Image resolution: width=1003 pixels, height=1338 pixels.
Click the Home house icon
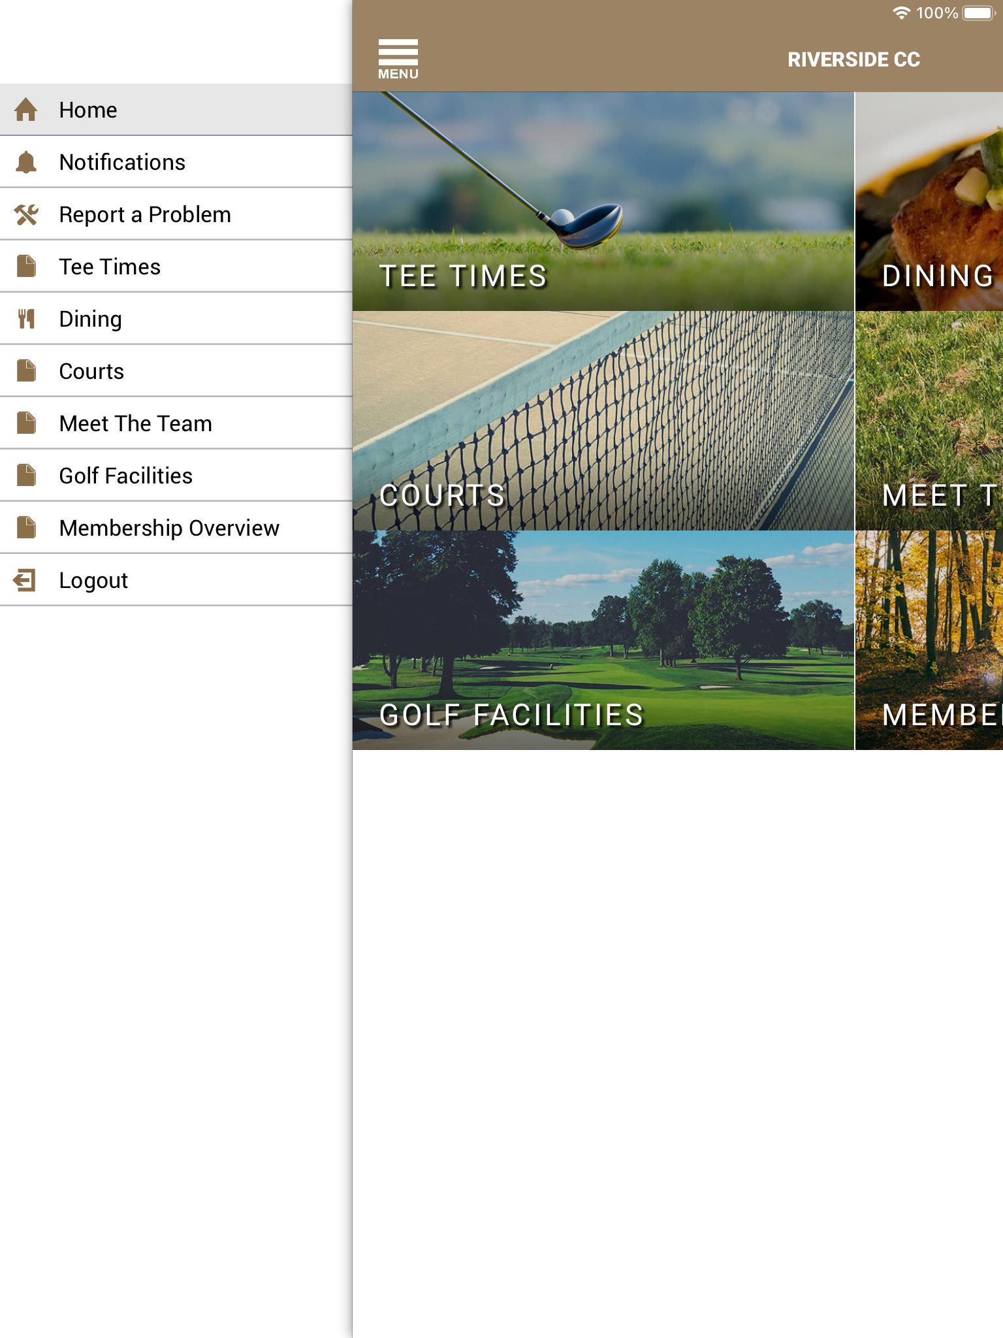click(26, 110)
